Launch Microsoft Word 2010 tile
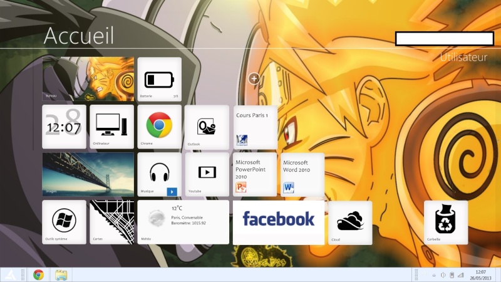The image size is (501, 282). [x=302, y=175]
